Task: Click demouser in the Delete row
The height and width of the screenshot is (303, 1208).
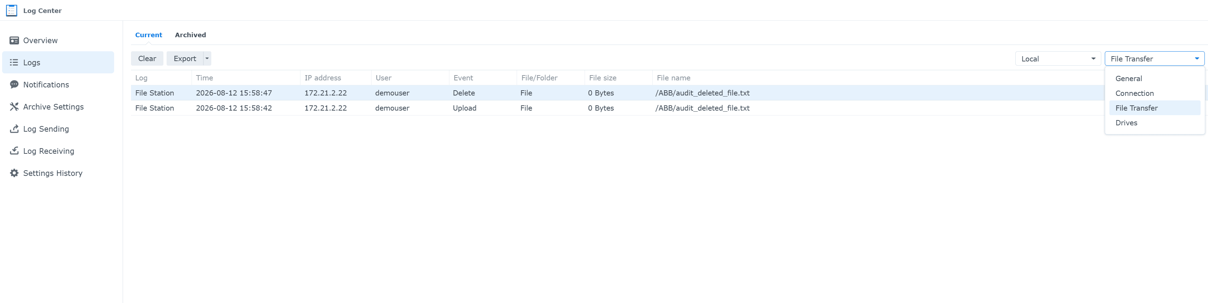Action: coord(392,93)
